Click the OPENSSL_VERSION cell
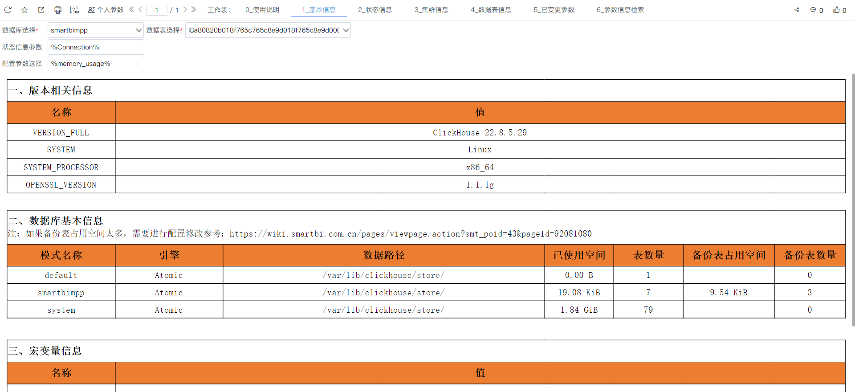The height and width of the screenshot is (392, 855). (x=61, y=185)
